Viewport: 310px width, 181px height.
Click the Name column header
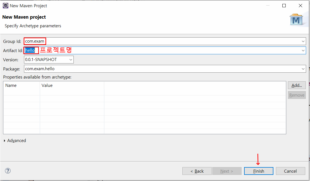point(22,85)
